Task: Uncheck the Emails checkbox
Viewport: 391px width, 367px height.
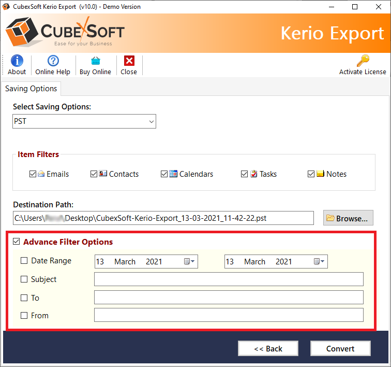Action: click(33, 174)
